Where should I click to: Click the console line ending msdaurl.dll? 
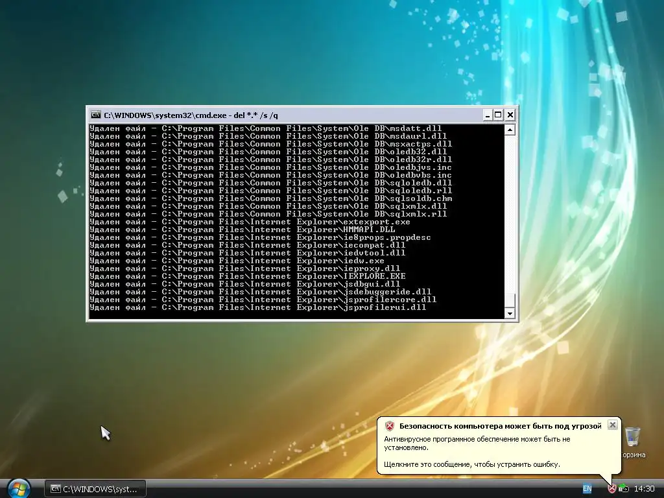[x=268, y=136]
